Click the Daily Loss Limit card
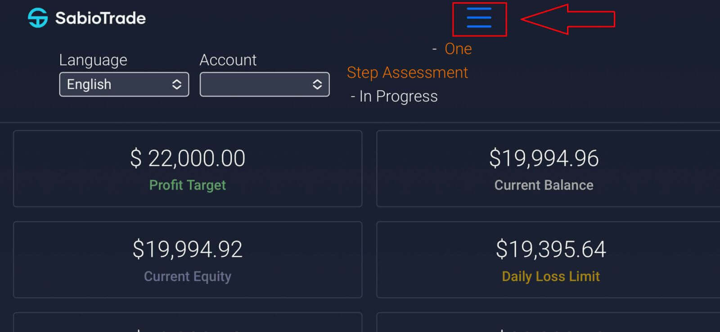This screenshot has width=720, height=332. click(x=551, y=260)
